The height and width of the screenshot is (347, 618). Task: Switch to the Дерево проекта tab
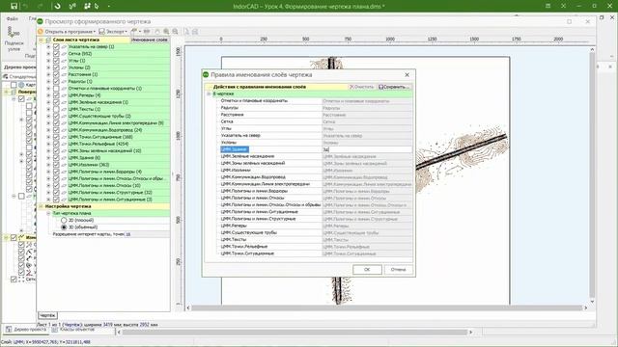point(26,330)
